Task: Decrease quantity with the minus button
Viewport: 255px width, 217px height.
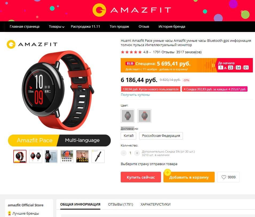Action: [x=124, y=153]
